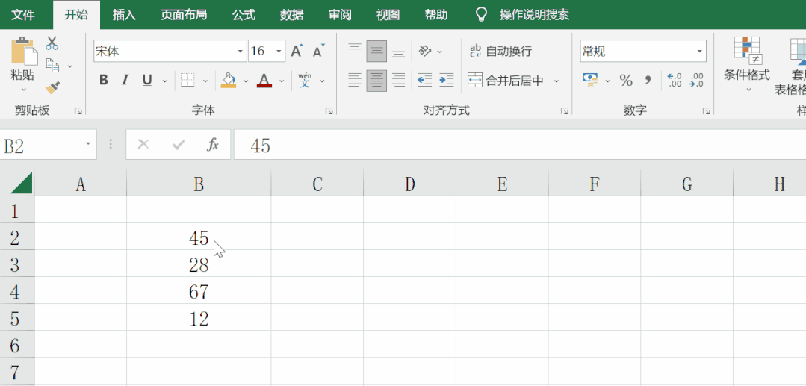Apply cell borders icon
The height and width of the screenshot is (386, 806).
click(188, 81)
